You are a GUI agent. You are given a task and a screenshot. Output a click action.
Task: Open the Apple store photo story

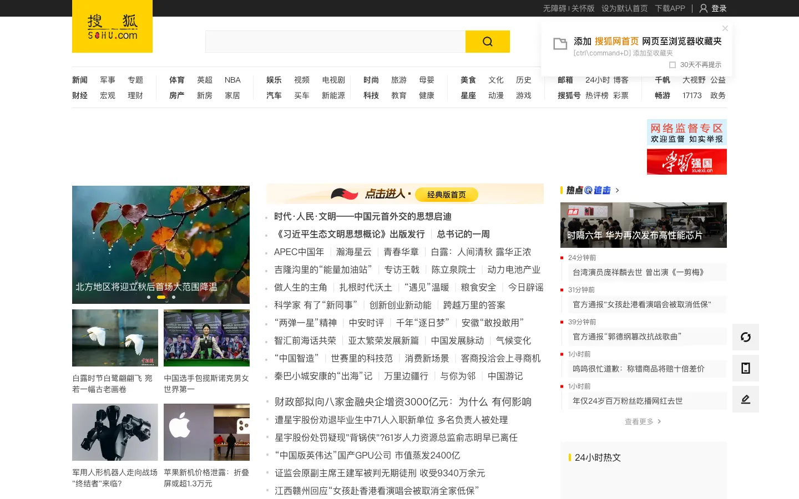click(x=206, y=432)
